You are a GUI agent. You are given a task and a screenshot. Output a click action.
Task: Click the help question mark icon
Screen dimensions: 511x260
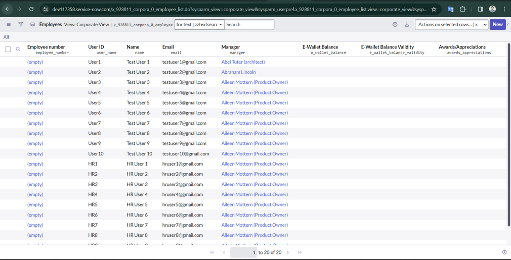(508, 24)
